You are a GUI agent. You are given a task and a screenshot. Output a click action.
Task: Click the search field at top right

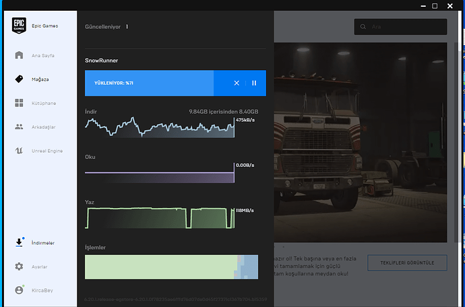coord(400,27)
